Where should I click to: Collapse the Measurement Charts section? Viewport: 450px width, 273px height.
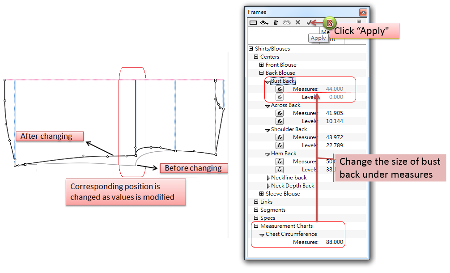click(x=256, y=226)
